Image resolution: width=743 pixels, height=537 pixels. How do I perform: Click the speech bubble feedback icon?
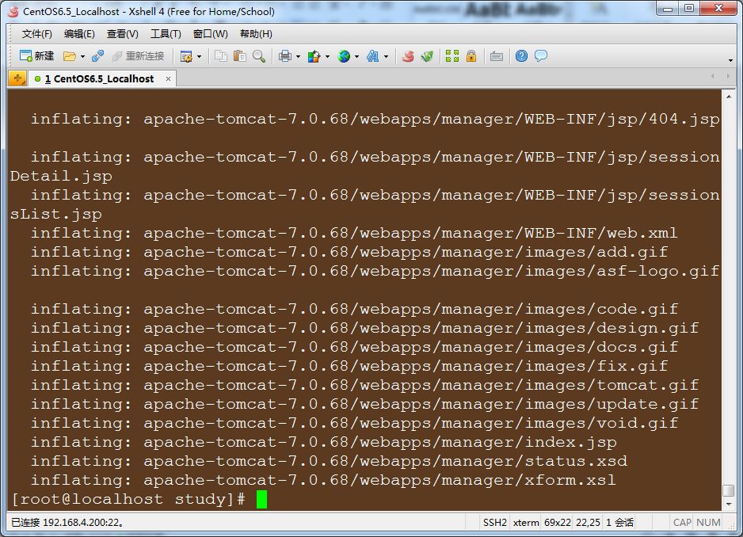[x=541, y=56]
